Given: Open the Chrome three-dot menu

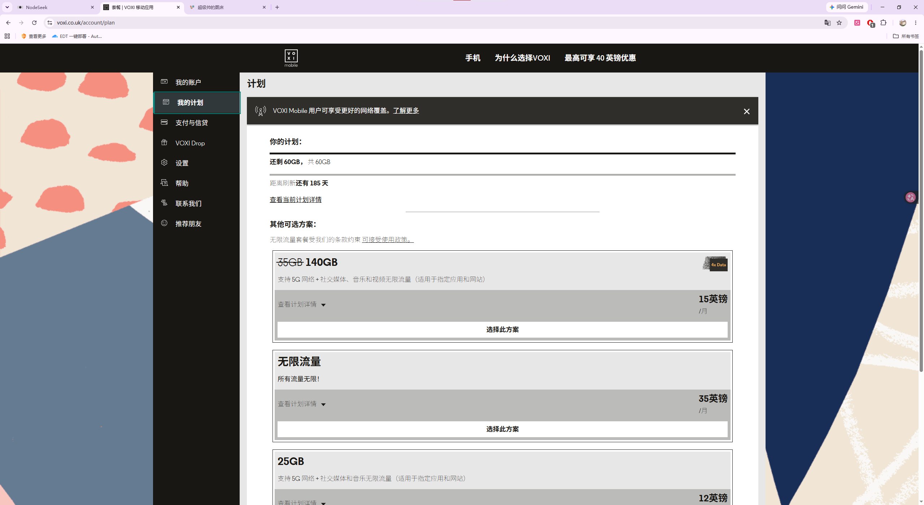Looking at the screenshot, I should [x=916, y=23].
